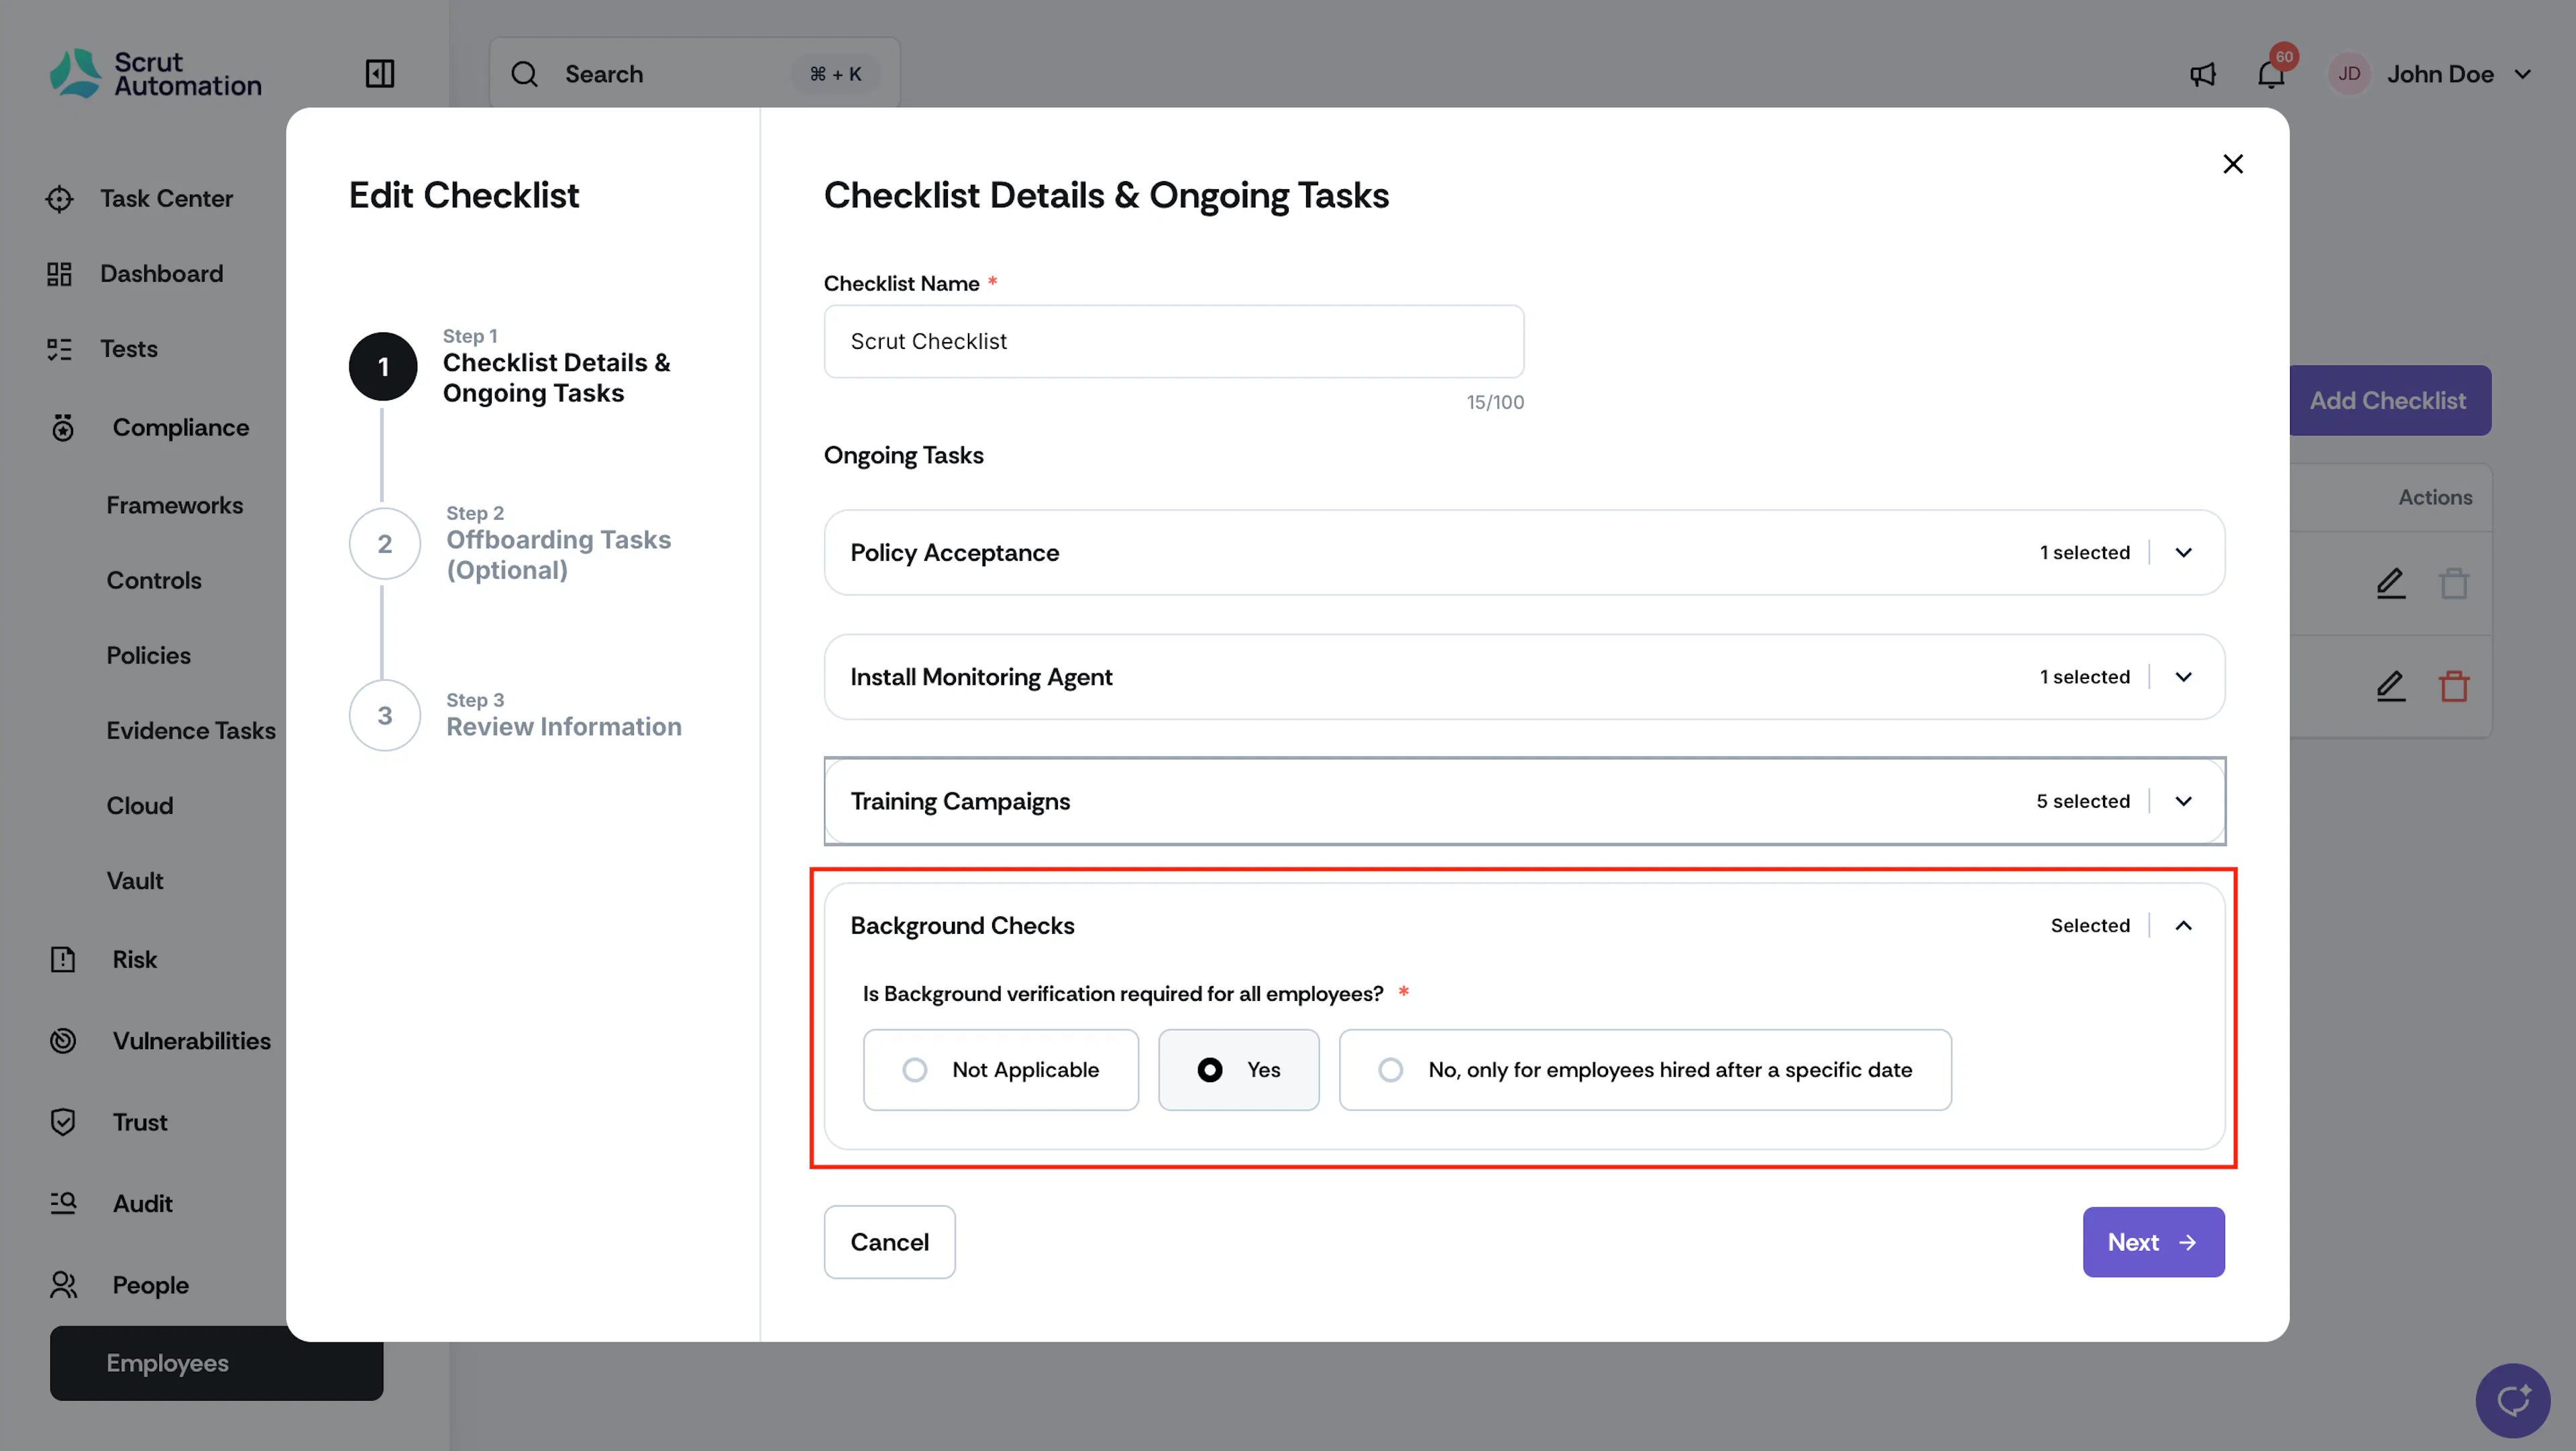Open announcements via the megaphone icon
This screenshot has width=2576, height=1451.
[x=2203, y=74]
